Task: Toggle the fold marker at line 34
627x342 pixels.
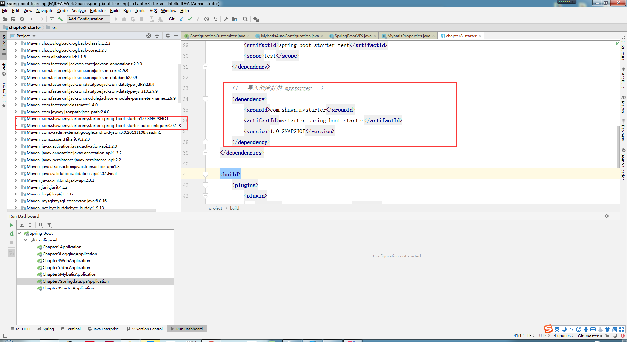Action: click(205, 99)
